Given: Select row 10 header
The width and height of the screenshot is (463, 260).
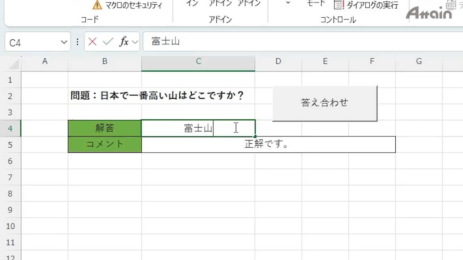Looking at the screenshot, I should [10, 226].
